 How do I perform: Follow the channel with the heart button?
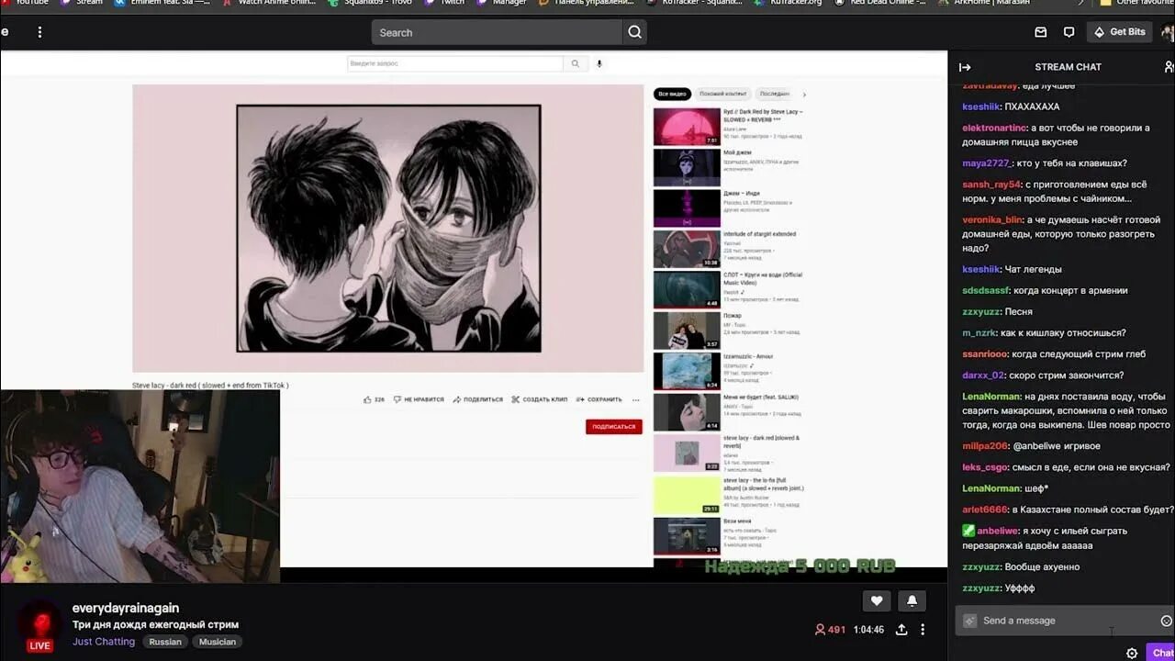(x=877, y=600)
